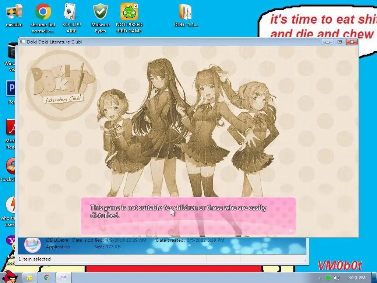Show hidden system tray icons arrow
This screenshot has width=377, height=283.
pyautogui.click(x=319, y=278)
